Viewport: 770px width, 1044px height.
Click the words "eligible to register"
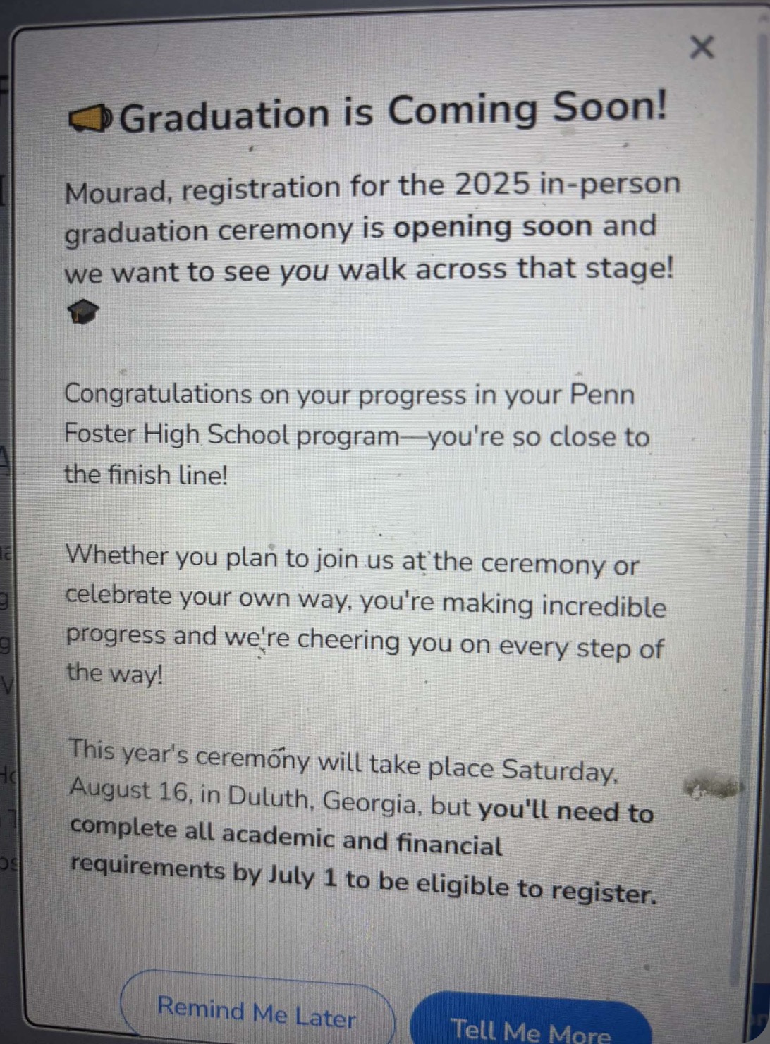click(x=536, y=888)
